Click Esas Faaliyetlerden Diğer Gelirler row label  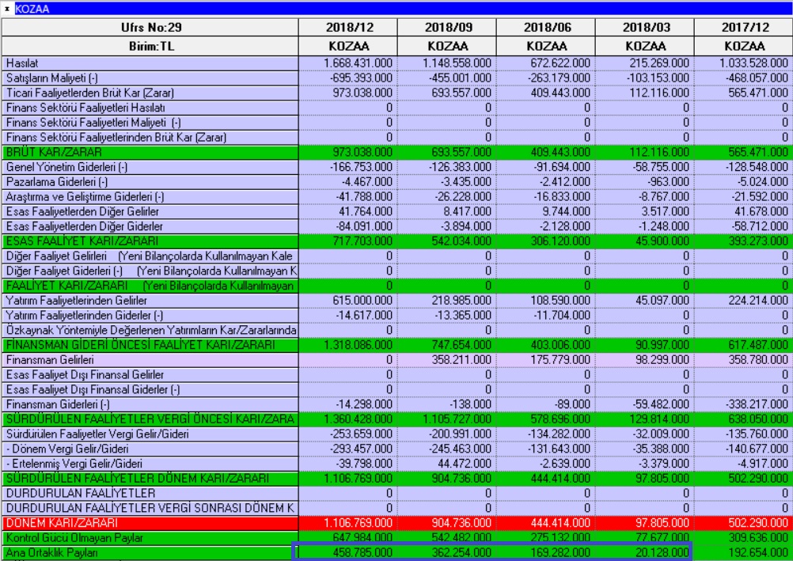tap(150, 211)
